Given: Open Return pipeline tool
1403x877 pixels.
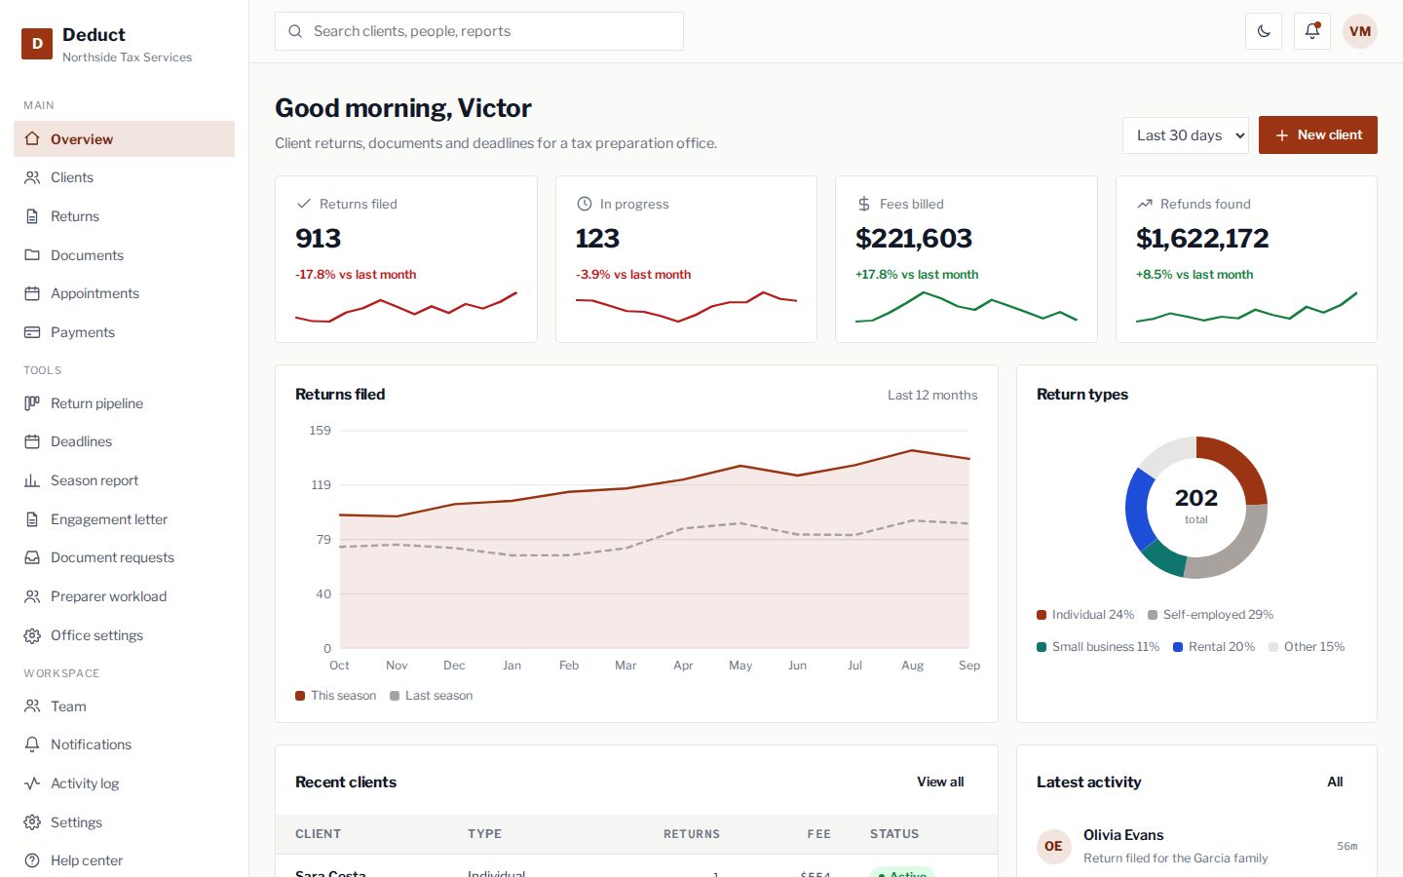Looking at the screenshot, I should pos(125,403).
